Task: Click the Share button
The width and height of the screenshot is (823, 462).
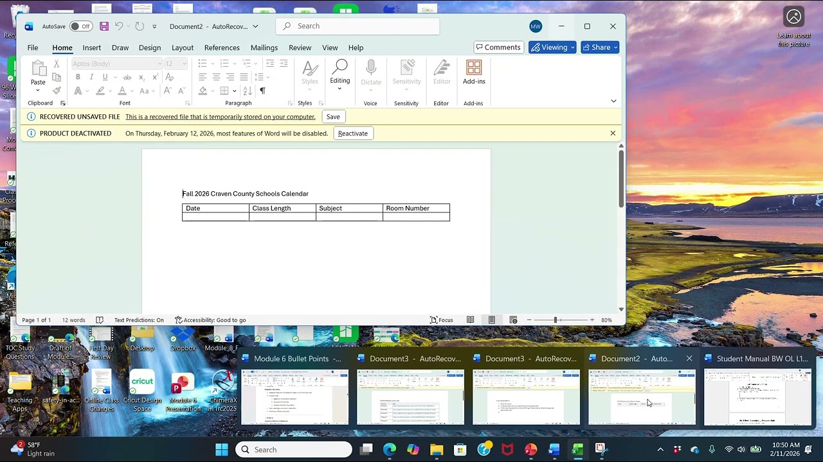Action: [x=600, y=47]
